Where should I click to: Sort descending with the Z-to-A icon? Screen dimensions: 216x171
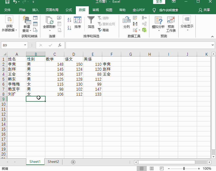[x=70, y=28]
